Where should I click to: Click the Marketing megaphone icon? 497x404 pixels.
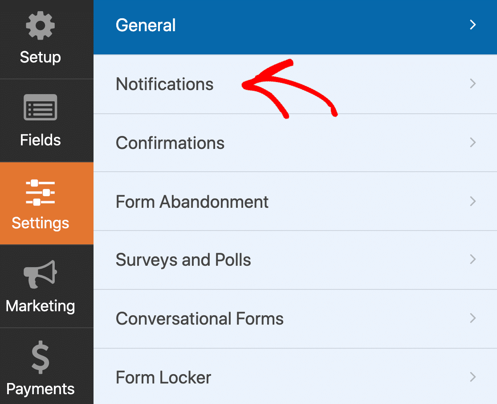tap(40, 275)
